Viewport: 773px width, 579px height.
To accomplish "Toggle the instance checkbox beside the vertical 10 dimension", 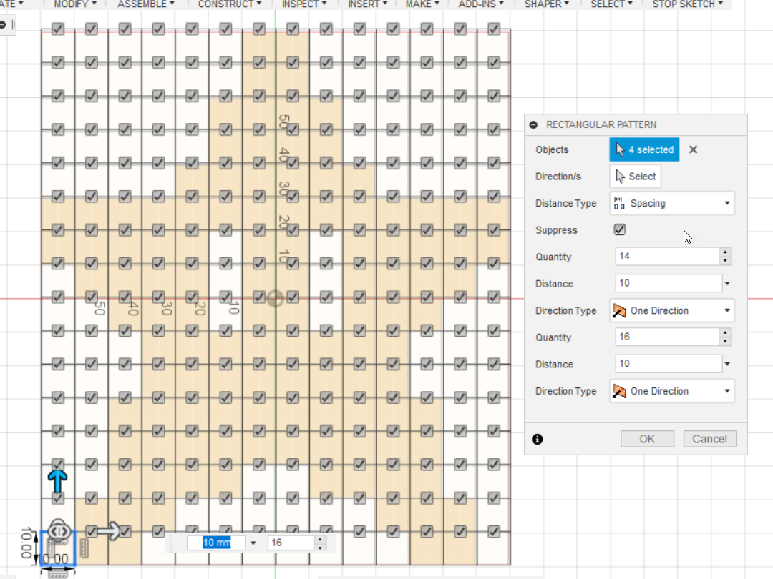I will [x=293, y=263].
